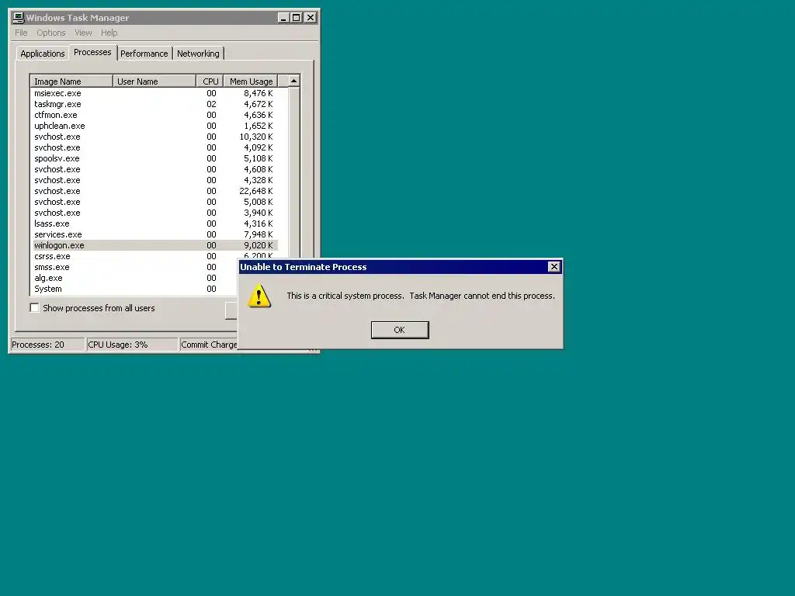Select svchost.exe using 4,608 K

click(x=154, y=169)
